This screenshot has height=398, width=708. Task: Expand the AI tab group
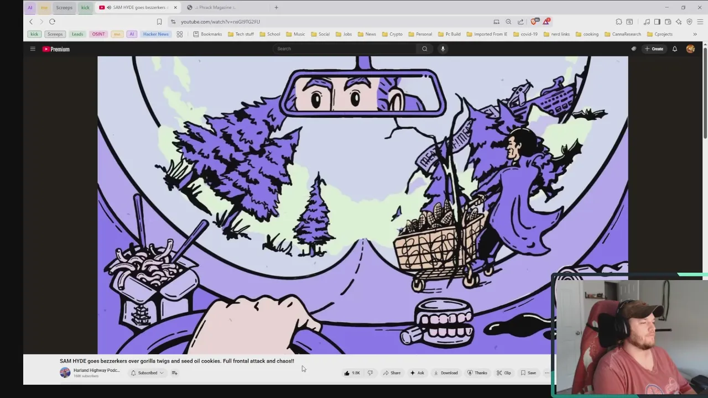[x=30, y=8]
